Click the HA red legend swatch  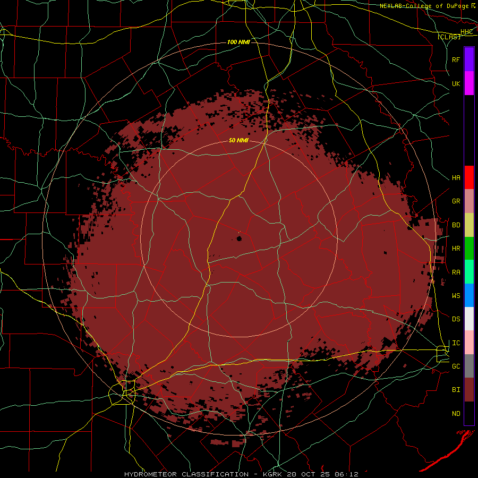[x=469, y=177]
